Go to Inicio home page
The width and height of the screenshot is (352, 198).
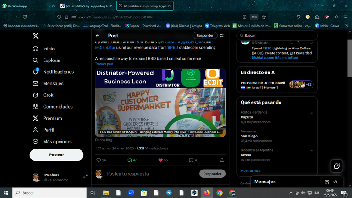pyautogui.click(x=44, y=49)
